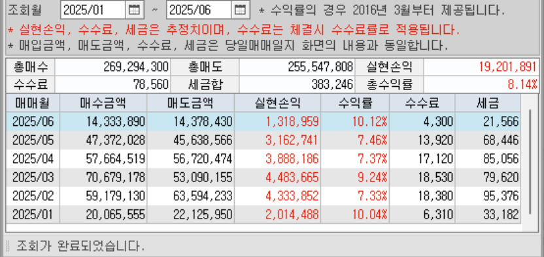Sort by 매매월 column header

point(33,102)
